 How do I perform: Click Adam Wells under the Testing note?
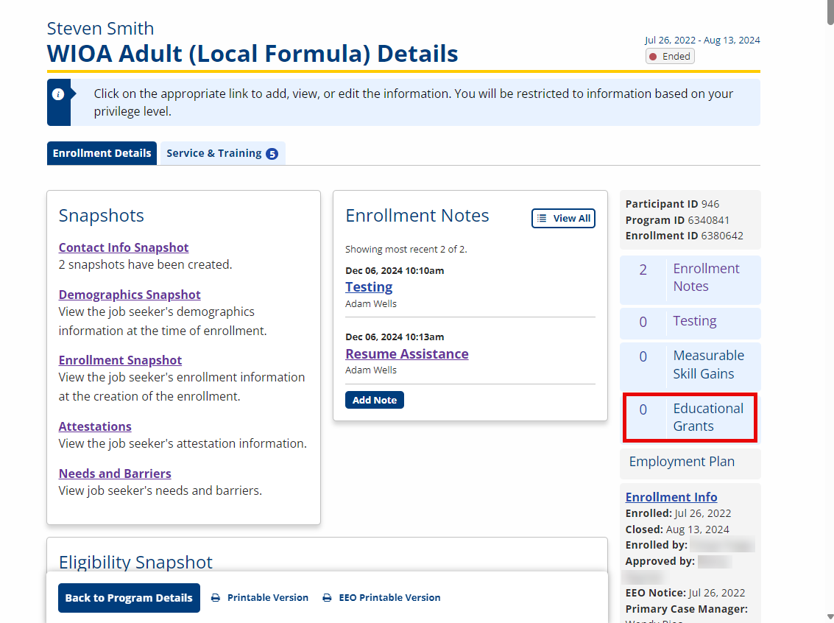tap(371, 304)
